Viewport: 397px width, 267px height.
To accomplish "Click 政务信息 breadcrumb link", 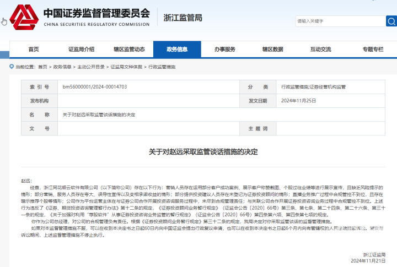I will tap(62, 67).
